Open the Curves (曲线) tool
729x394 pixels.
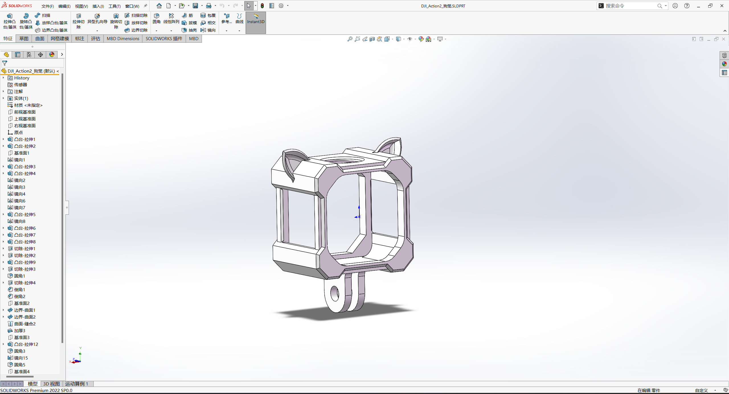tap(239, 19)
